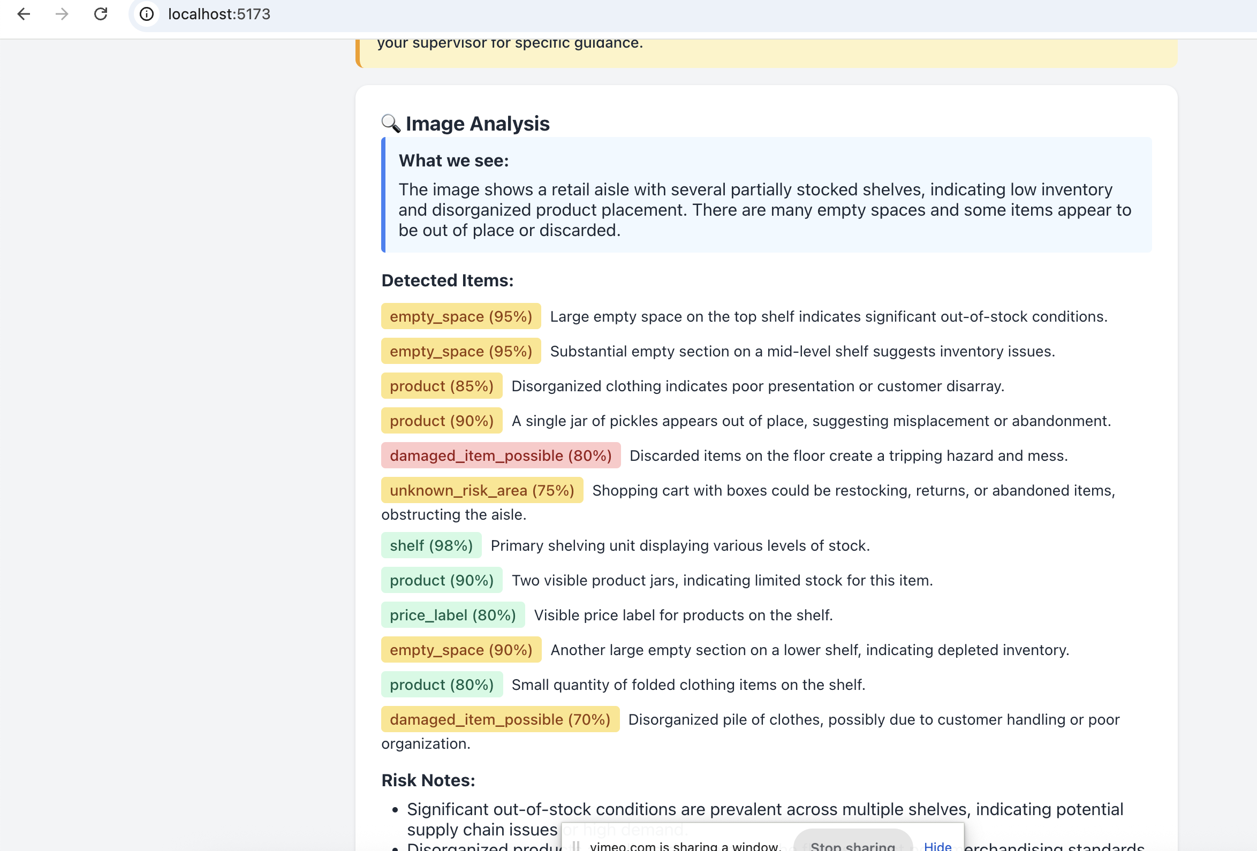Reload the page with refresh icon
The height and width of the screenshot is (851, 1257).
coord(101,14)
